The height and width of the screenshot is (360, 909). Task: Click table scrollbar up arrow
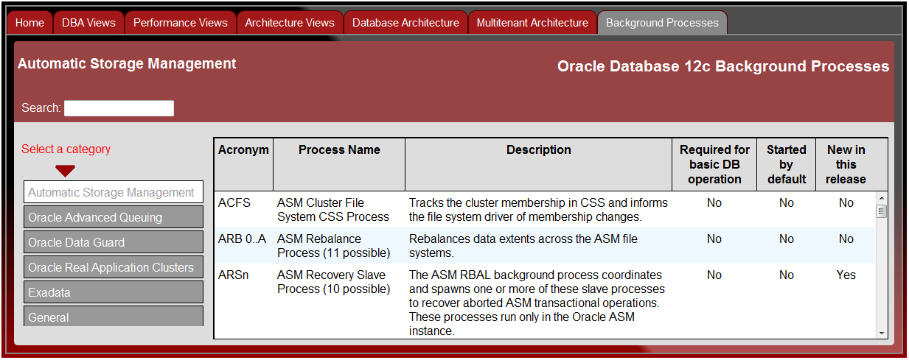tap(881, 198)
